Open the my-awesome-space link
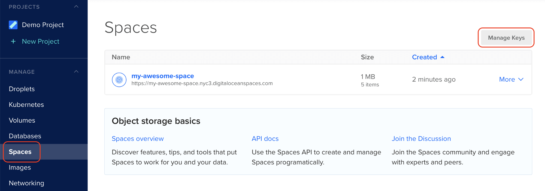This screenshot has height=191, width=545. point(162,76)
